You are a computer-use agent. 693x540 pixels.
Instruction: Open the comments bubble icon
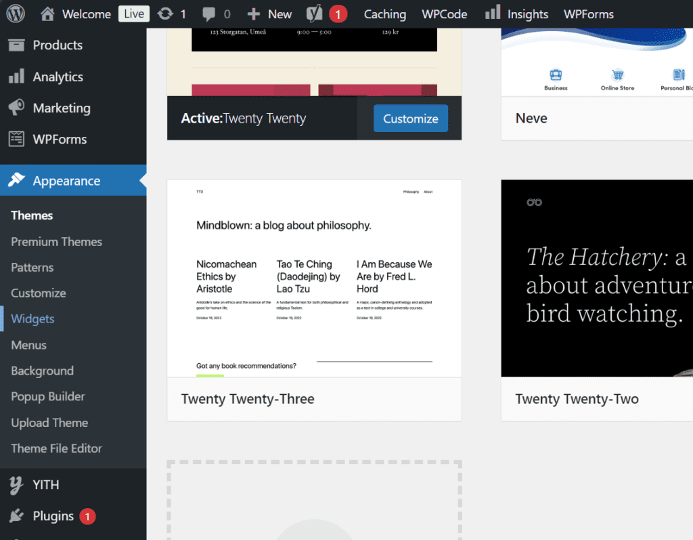pyautogui.click(x=208, y=14)
